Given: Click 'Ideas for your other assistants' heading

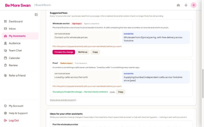Looking at the screenshot, I should [x=66, y=114].
